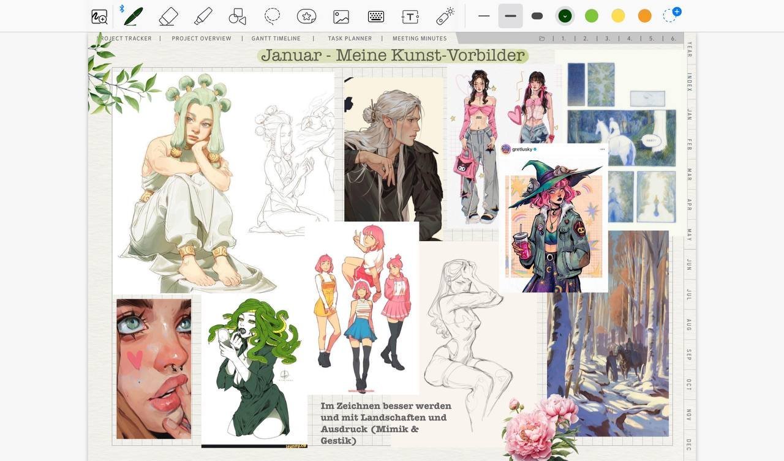Select the Lasso selection tool

pos(272,16)
